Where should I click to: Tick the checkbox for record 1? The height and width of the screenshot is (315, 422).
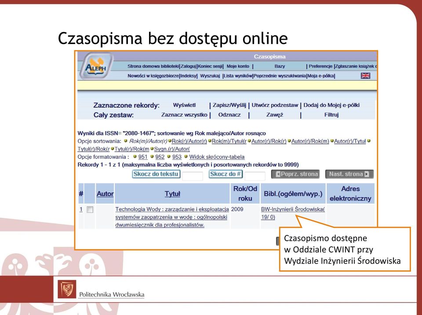pyautogui.click(x=90, y=209)
